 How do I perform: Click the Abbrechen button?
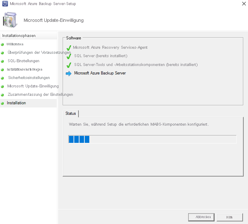coord(201,217)
